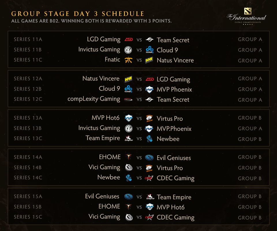Click Evil Geniuses logo in Series 15A

[x=128, y=197]
